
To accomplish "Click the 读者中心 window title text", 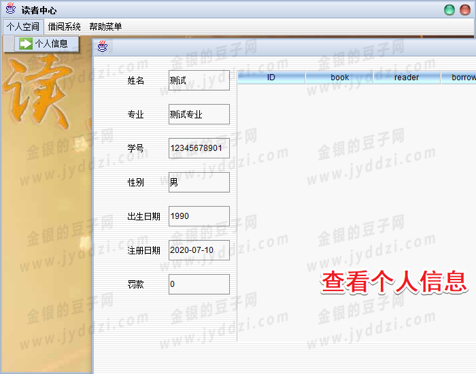I will pyautogui.click(x=39, y=10).
